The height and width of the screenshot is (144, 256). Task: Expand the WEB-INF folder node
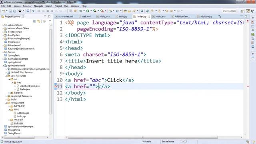9,120
